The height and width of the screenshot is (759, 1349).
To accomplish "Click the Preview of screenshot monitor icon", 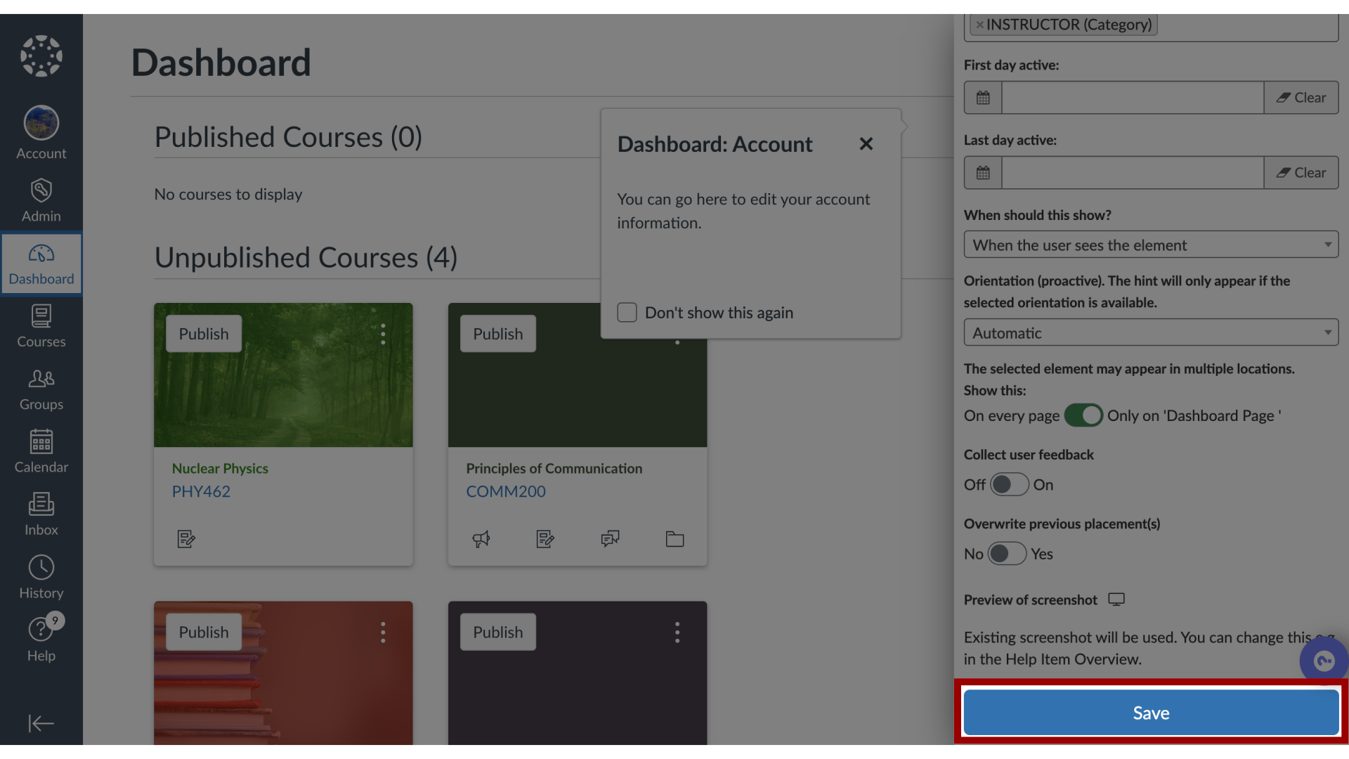I will [x=1116, y=599].
